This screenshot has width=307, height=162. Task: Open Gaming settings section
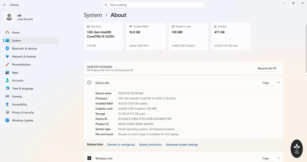[x=31, y=96]
